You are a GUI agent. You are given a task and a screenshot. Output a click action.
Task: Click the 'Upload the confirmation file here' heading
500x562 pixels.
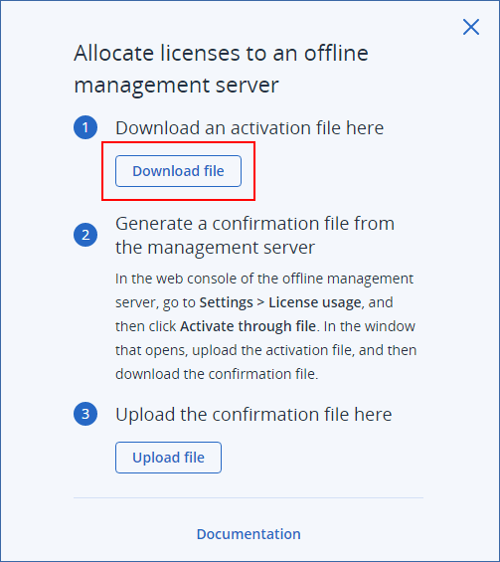(x=253, y=415)
